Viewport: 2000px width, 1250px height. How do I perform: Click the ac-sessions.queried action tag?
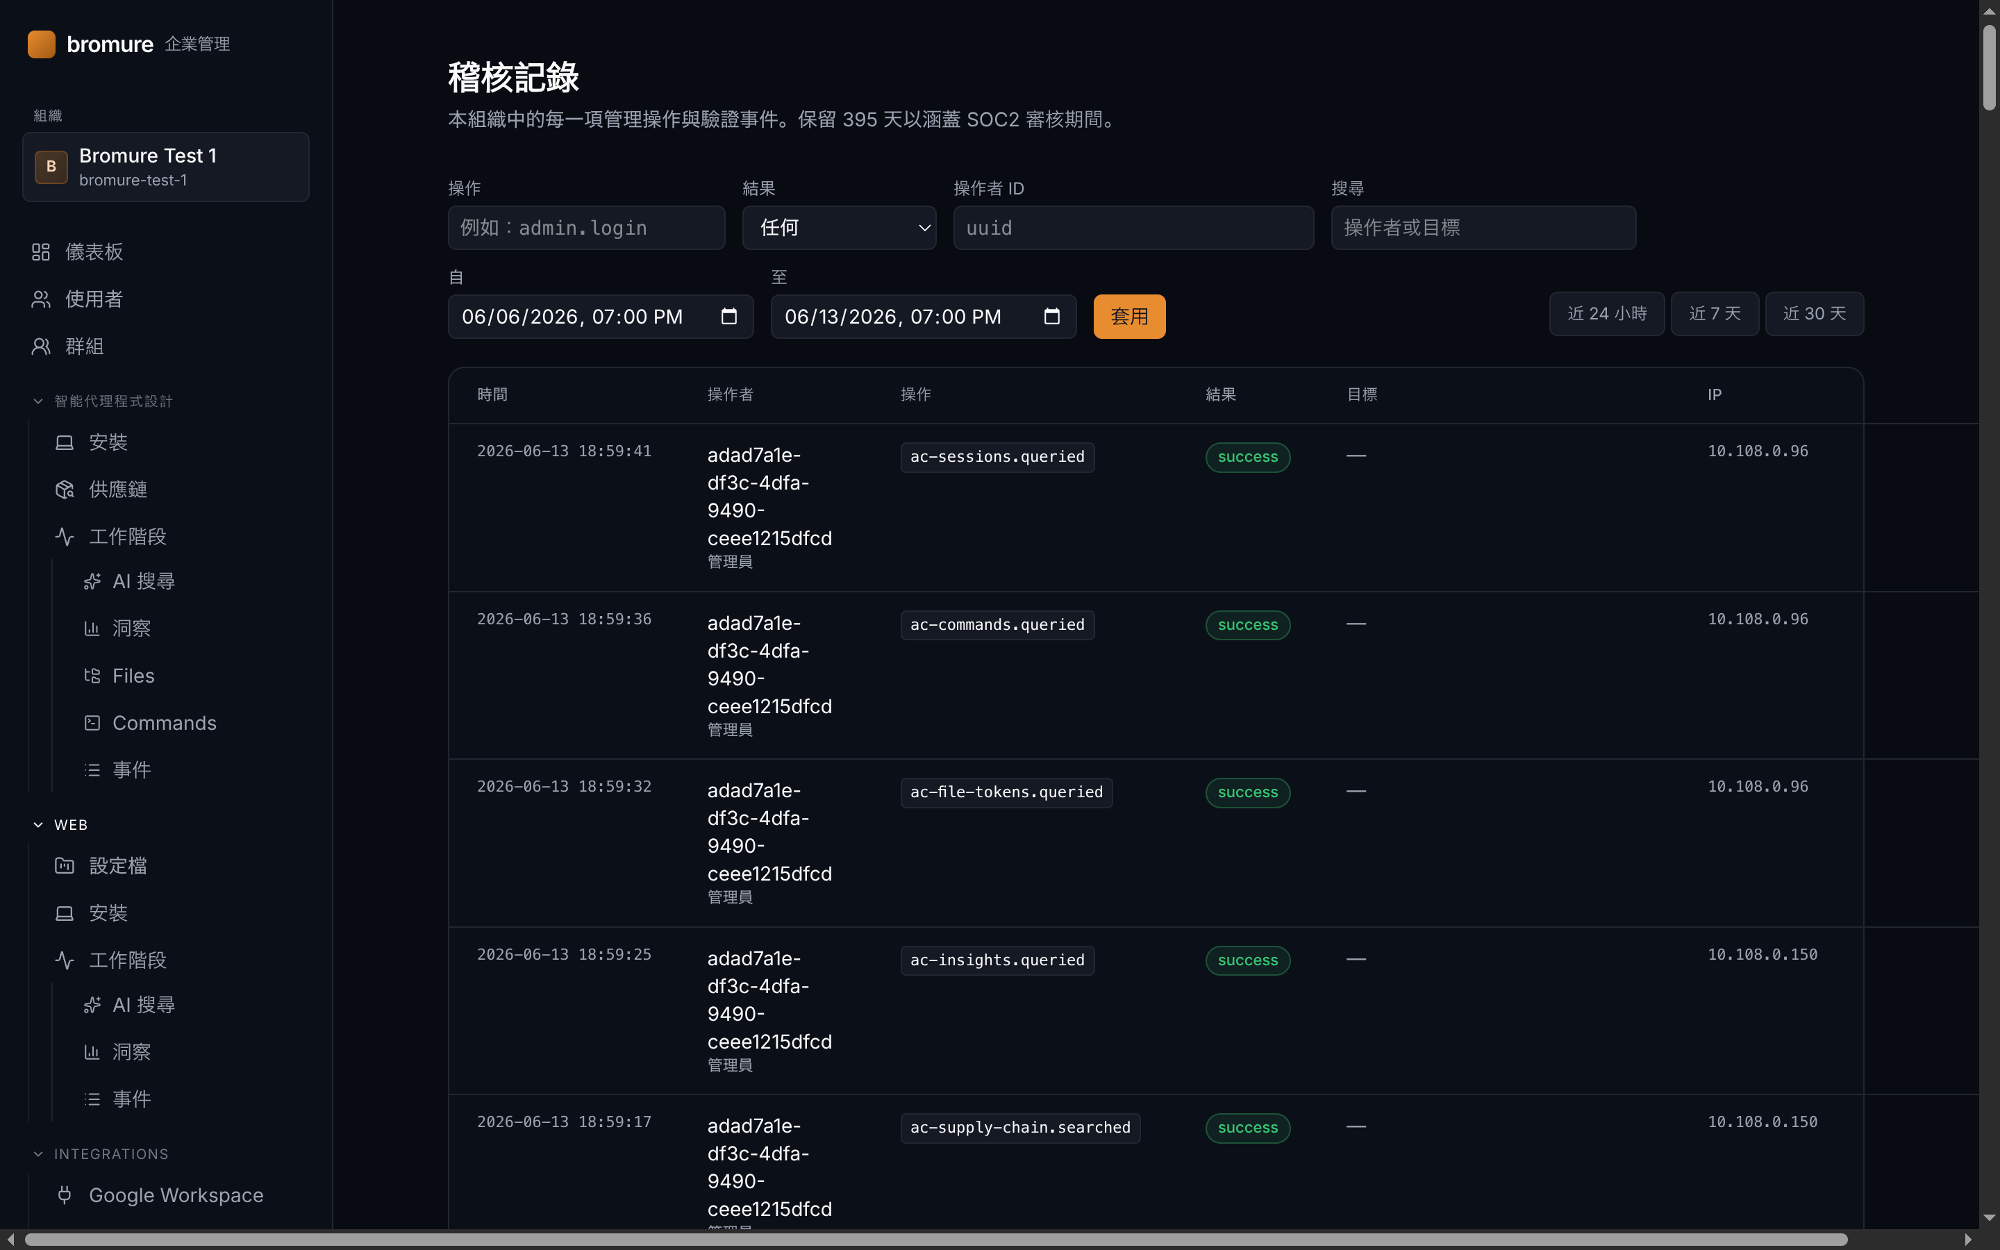(997, 457)
